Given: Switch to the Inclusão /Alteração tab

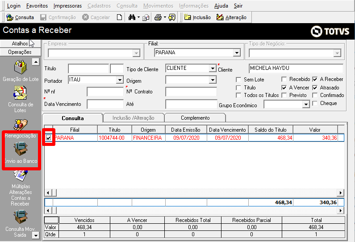Looking at the screenshot, I should point(134,118).
